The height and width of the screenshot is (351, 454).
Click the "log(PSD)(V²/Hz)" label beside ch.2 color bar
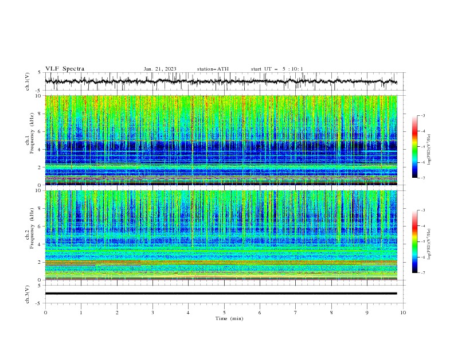(x=429, y=244)
